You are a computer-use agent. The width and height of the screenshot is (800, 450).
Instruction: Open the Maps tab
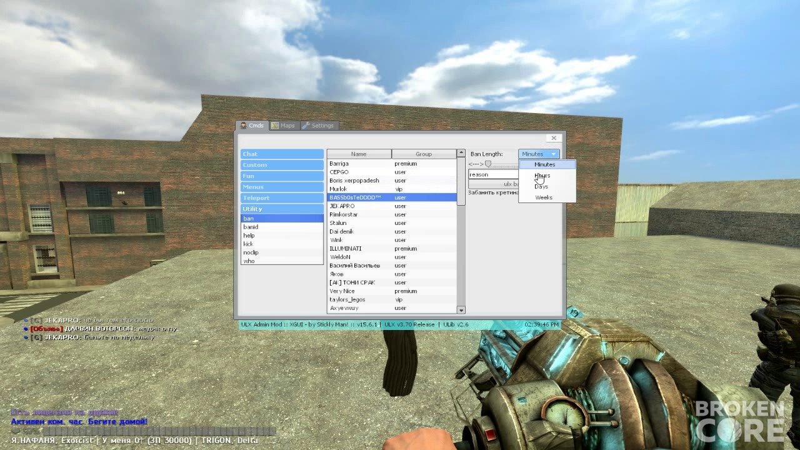[284, 126]
